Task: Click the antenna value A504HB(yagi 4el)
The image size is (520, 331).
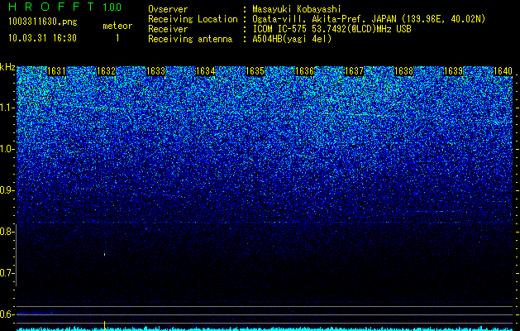Action: point(292,39)
